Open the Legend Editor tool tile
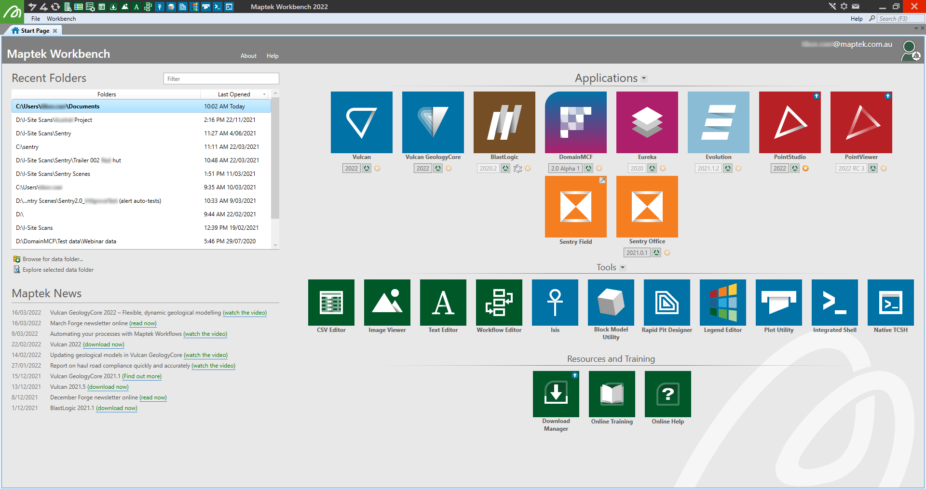The width and height of the screenshot is (926, 489). click(723, 303)
